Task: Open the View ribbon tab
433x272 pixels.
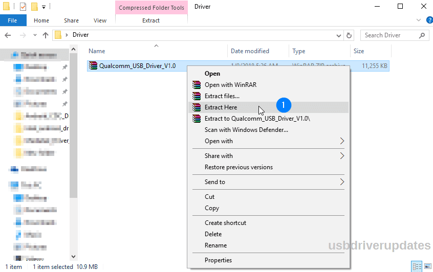Action: click(100, 20)
